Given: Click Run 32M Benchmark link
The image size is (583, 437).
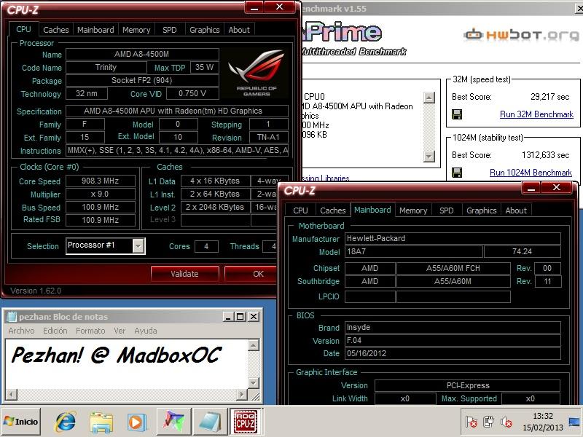Looking at the screenshot, I should click(x=536, y=114).
